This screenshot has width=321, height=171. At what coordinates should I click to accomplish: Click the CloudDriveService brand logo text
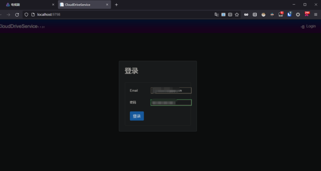tap(19, 27)
